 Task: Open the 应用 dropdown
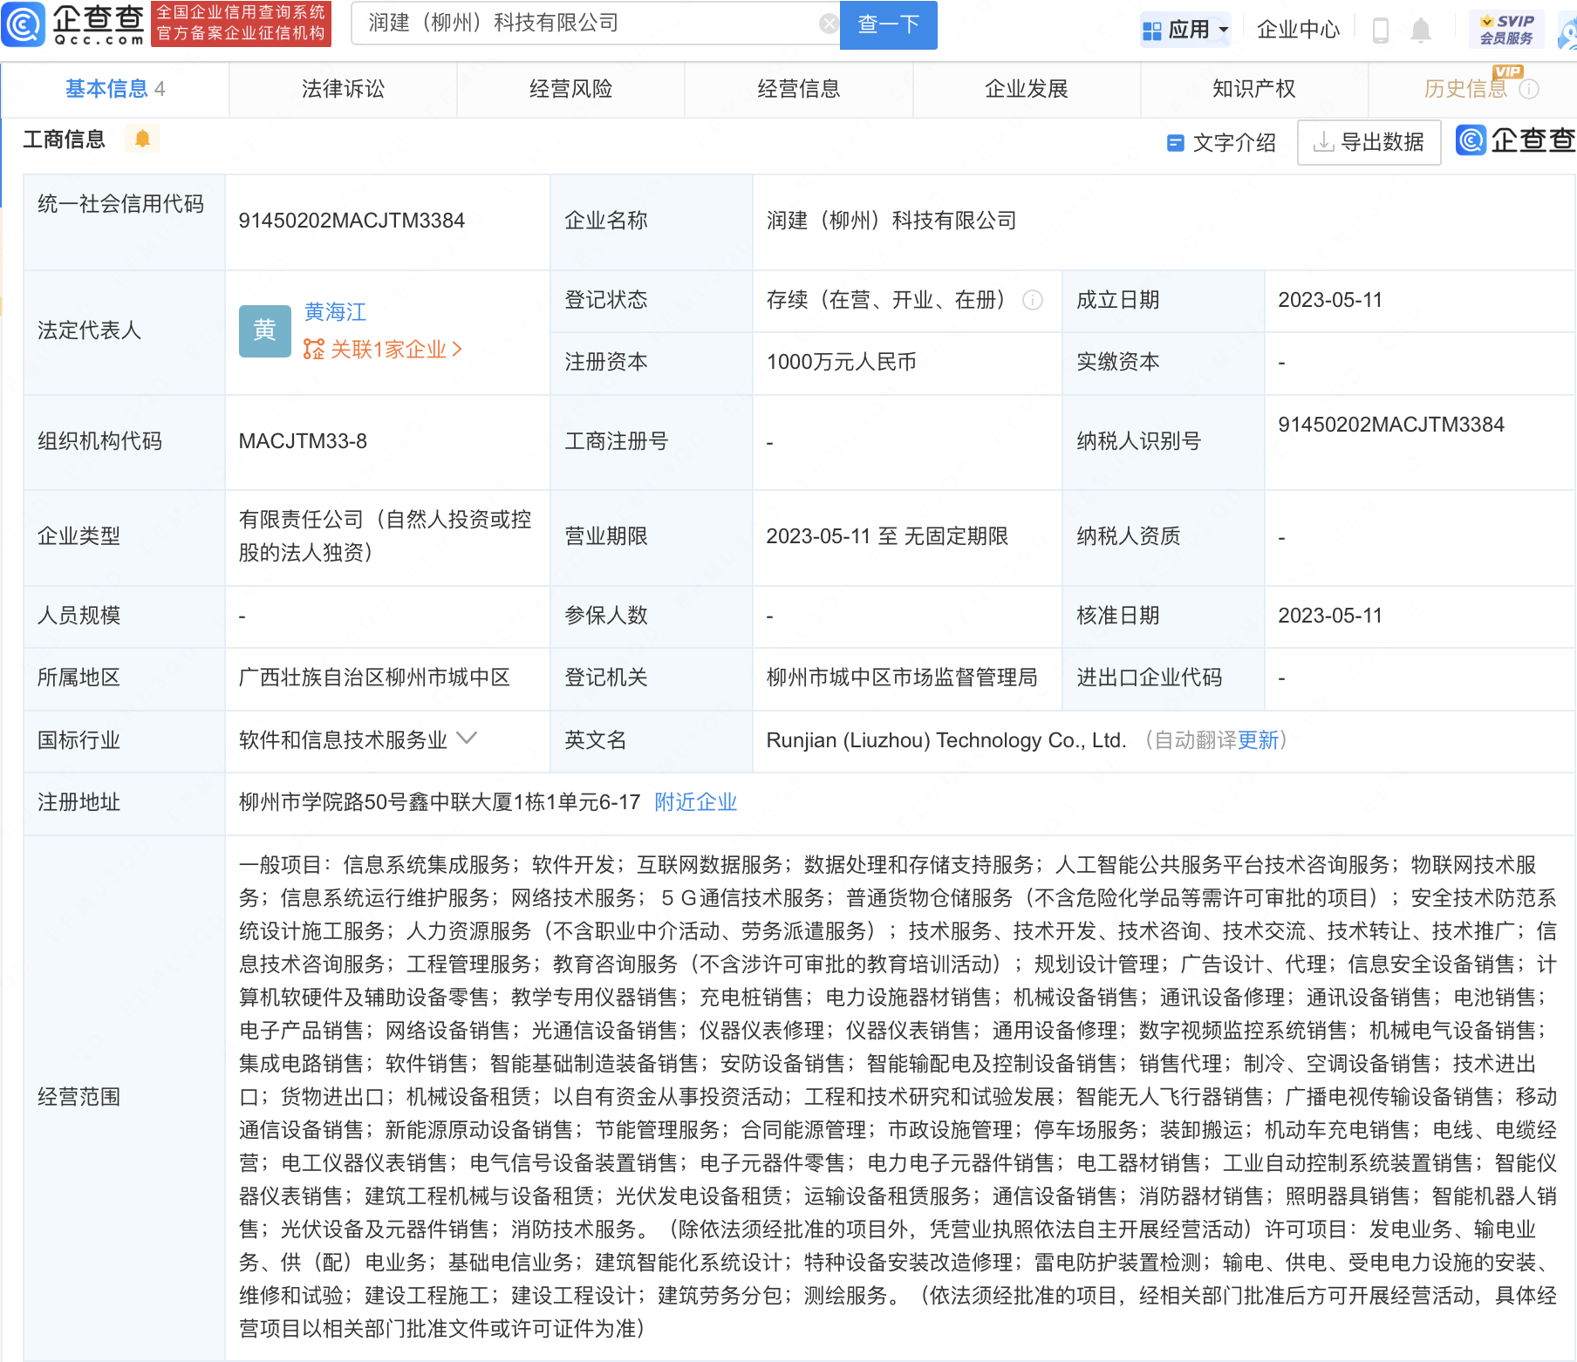(1186, 31)
